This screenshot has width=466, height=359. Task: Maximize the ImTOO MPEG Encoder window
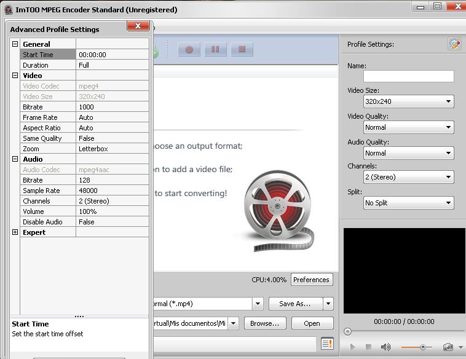[x=437, y=7]
